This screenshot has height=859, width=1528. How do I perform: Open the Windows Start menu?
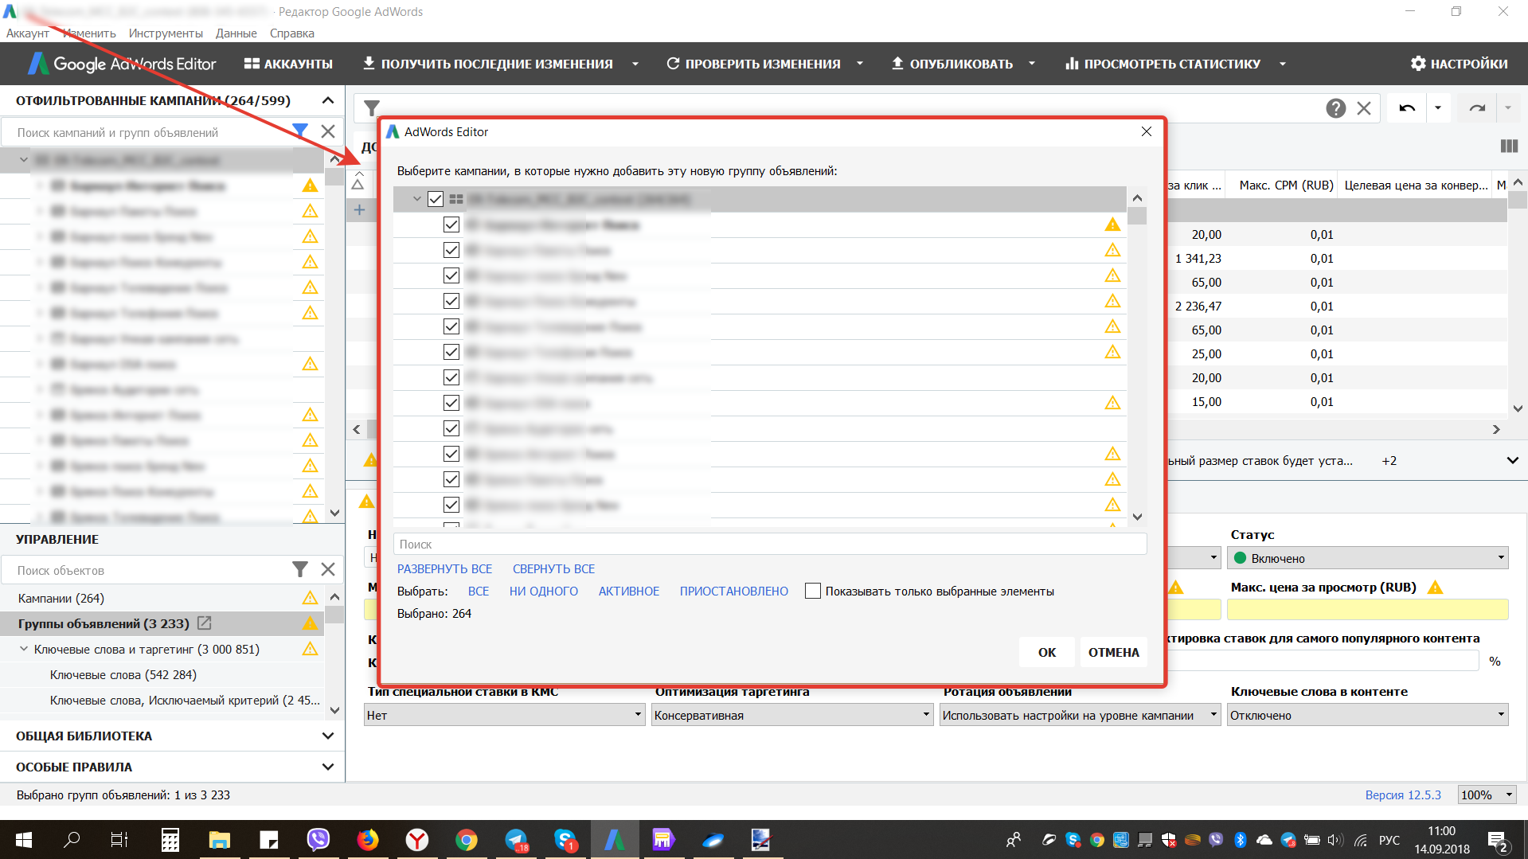point(24,840)
